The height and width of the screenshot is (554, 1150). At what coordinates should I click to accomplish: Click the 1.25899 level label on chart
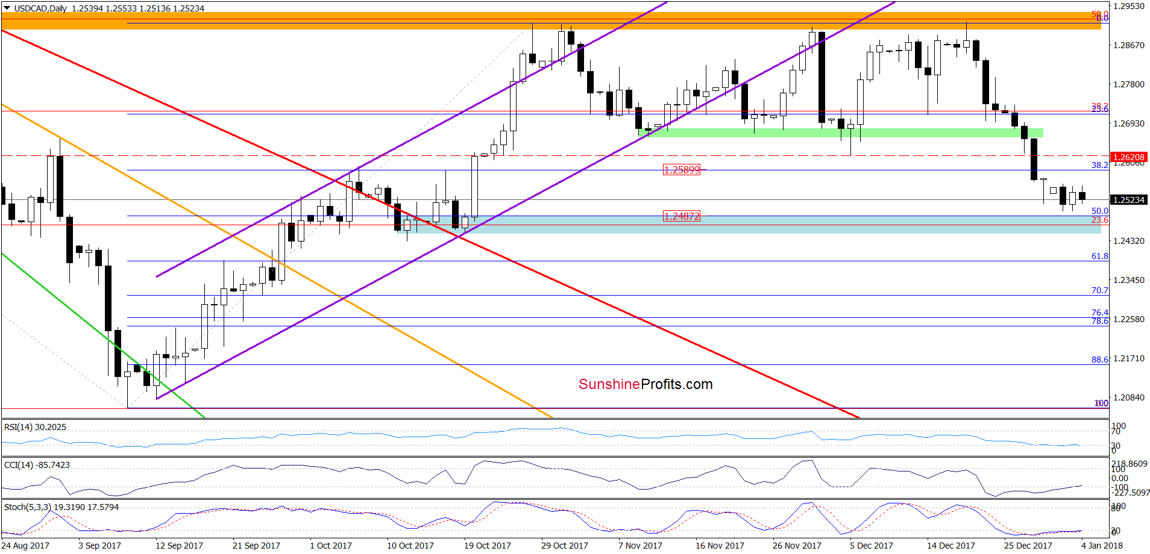[682, 170]
